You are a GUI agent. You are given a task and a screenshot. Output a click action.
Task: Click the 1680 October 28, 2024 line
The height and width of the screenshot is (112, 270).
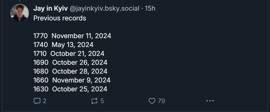pos(70,71)
